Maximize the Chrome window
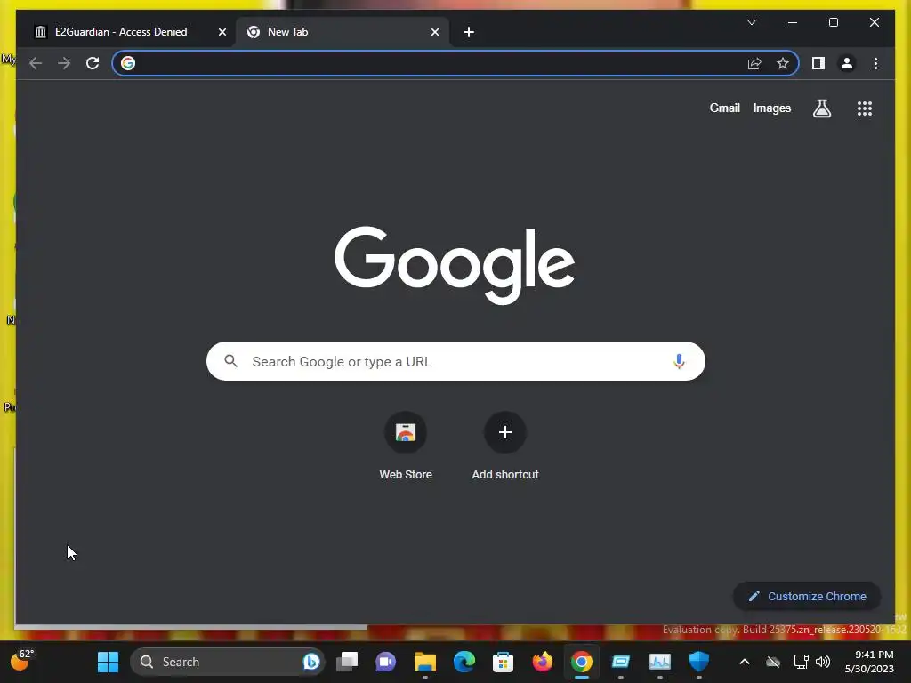911x683 pixels. (x=833, y=22)
